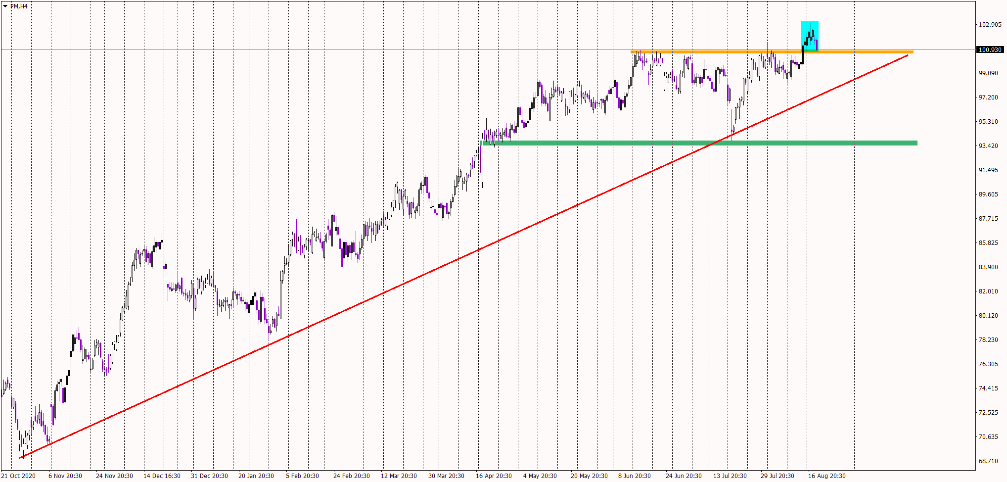
Task: Click the 97.200 price axis label
Action: 988,97
